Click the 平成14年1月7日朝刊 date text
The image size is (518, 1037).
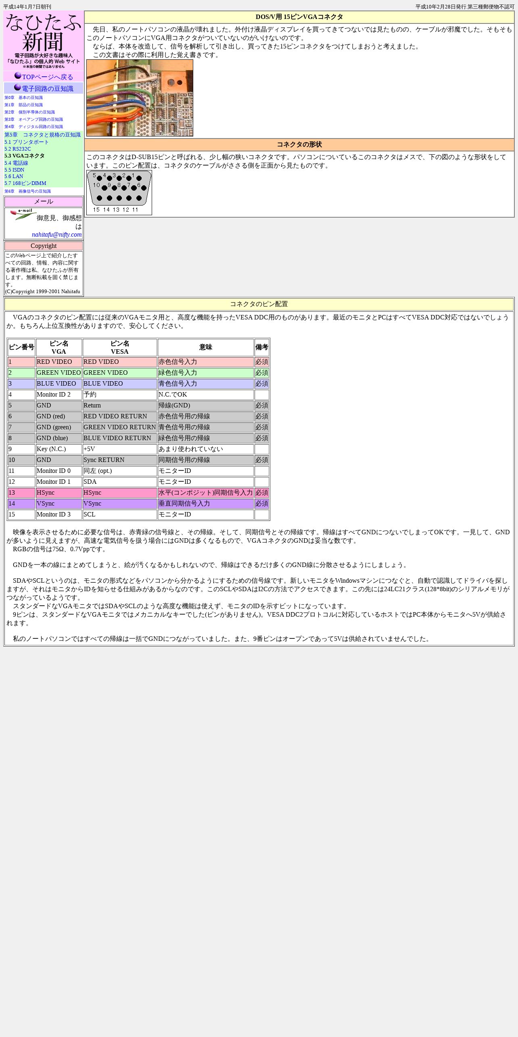click(x=27, y=7)
